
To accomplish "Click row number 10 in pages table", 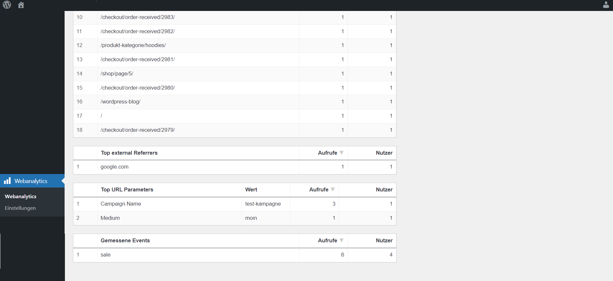I will [79, 17].
